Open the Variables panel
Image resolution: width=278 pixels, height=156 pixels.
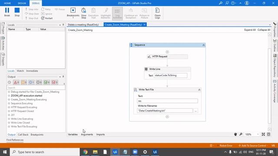[x=73, y=134]
